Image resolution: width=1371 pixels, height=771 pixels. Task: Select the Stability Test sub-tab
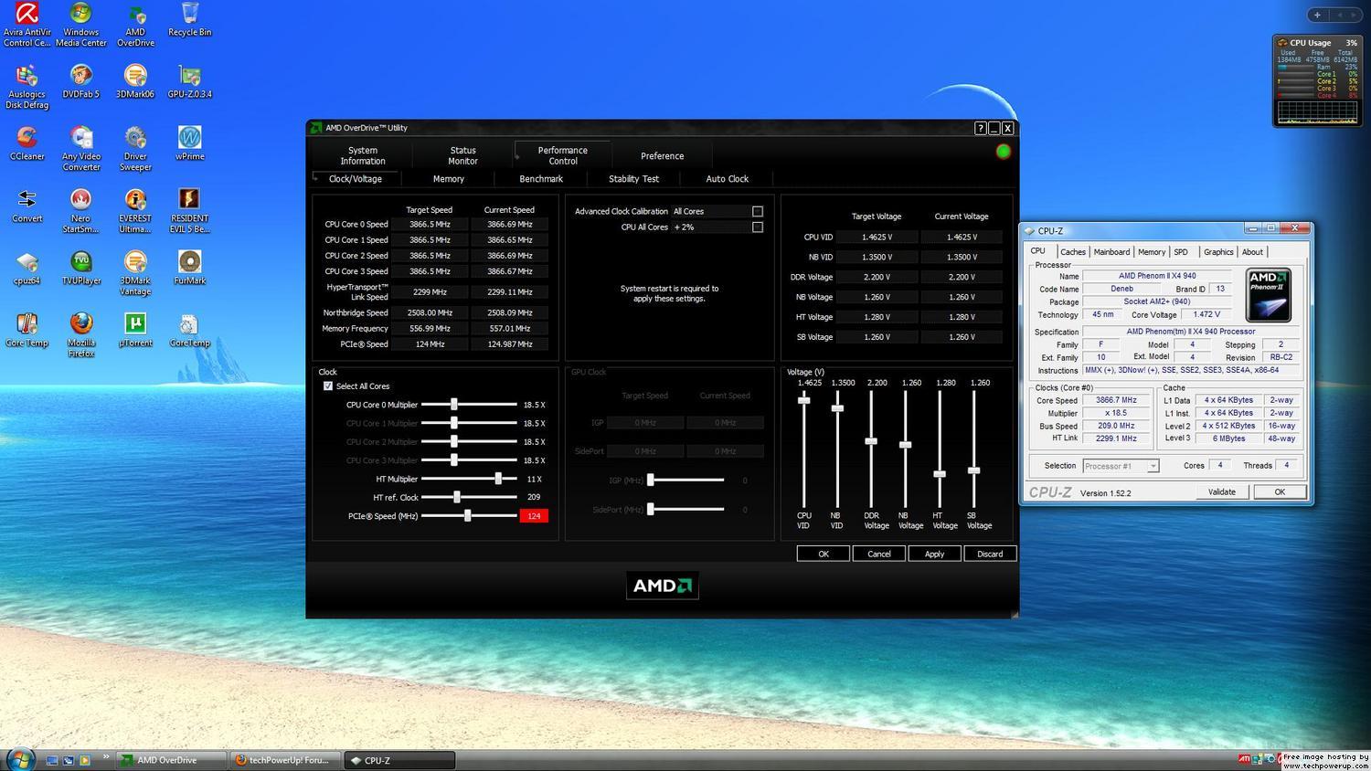pyautogui.click(x=633, y=179)
